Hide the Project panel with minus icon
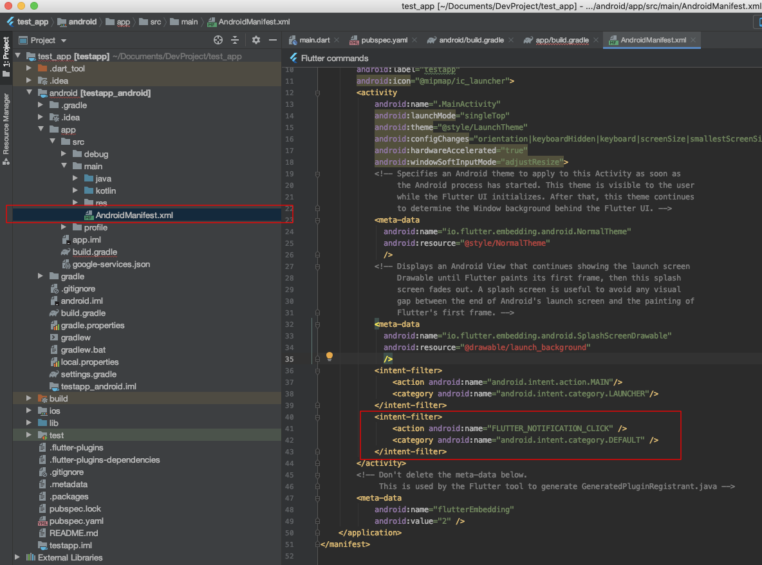The width and height of the screenshot is (762, 565). click(273, 41)
